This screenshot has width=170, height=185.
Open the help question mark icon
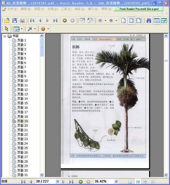click(43, 29)
